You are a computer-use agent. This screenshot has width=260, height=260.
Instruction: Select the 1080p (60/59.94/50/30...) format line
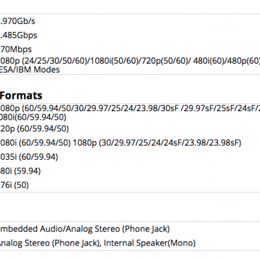130,108
